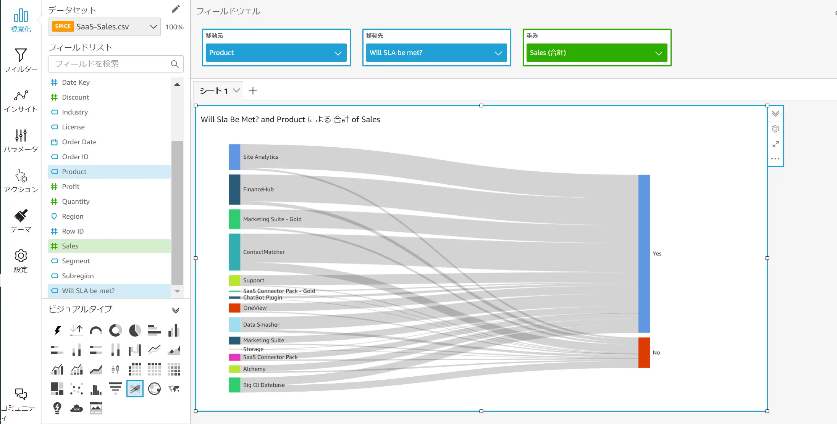This screenshot has height=424, width=837.
Task: Select the box plot visual type
Action: tap(115, 369)
